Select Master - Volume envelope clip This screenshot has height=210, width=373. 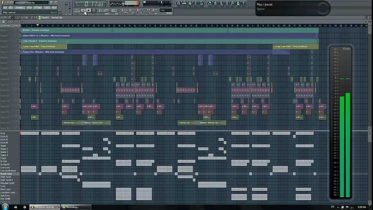tap(169, 30)
